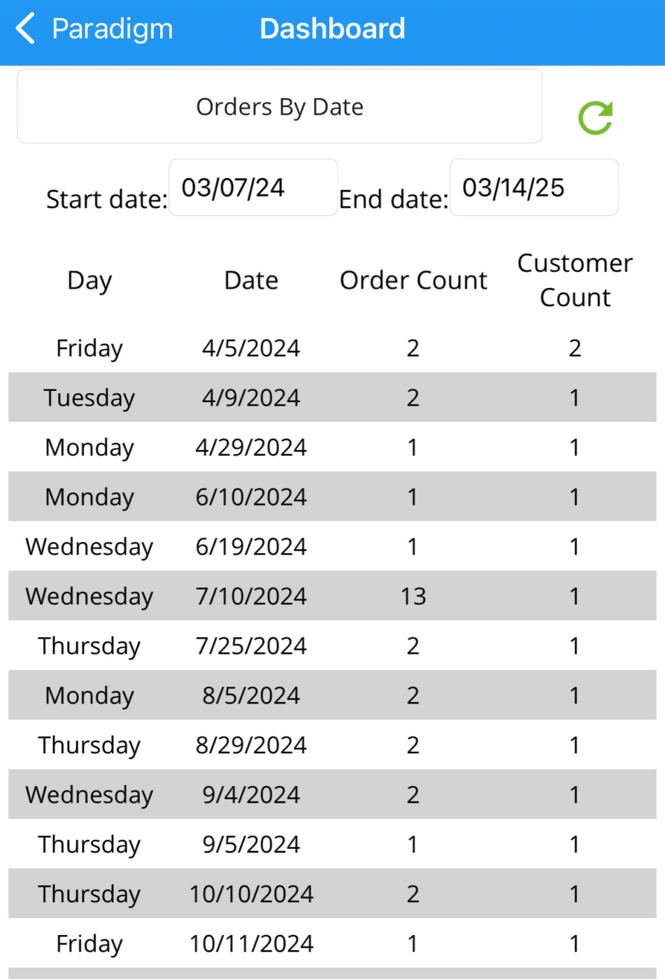Viewport: 665px width, 979px height.
Task: Select the Wednesday 9/4/2024 row
Action: [x=332, y=794]
